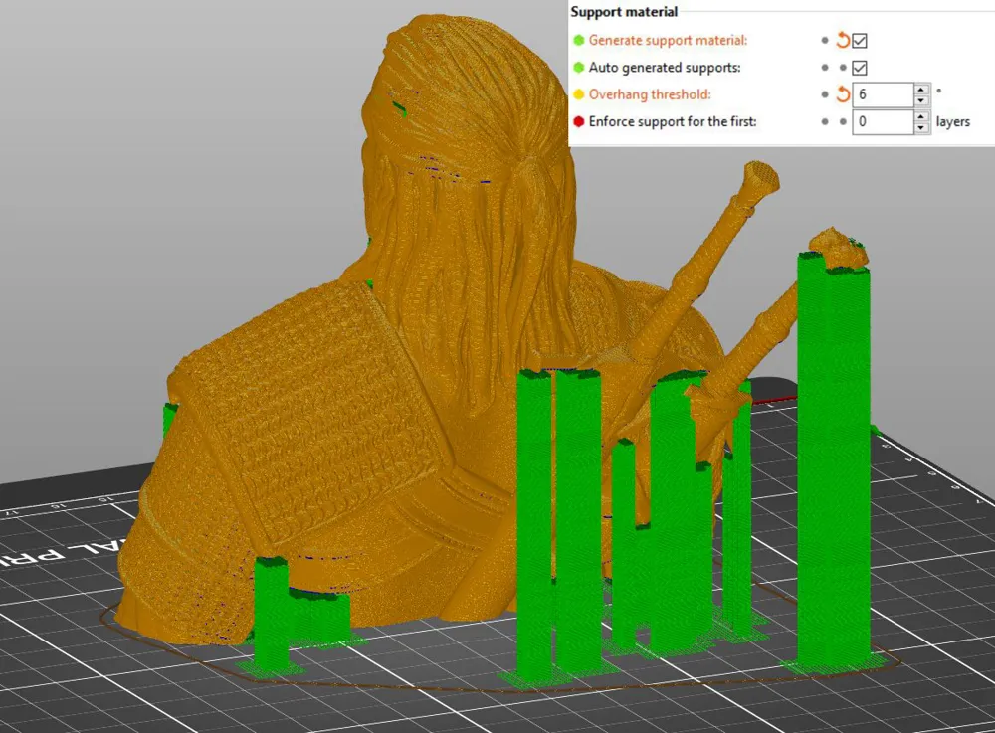995x733 pixels.
Task: Increase Overhang threshold using the up arrow
Action: [x=919, y=90]
